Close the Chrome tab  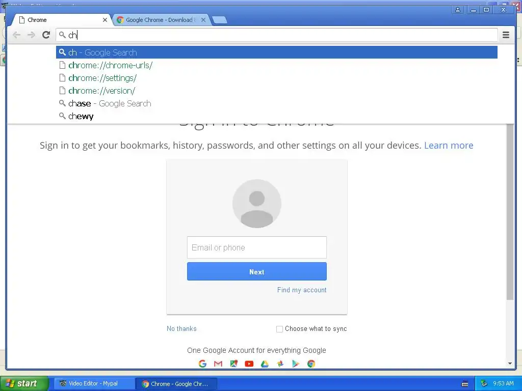105,20
